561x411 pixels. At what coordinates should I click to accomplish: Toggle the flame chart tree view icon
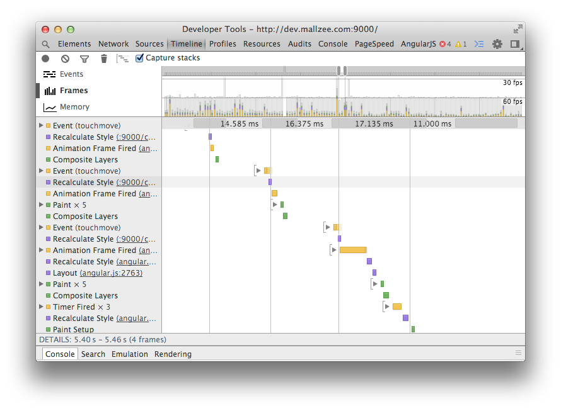point(123,59)
